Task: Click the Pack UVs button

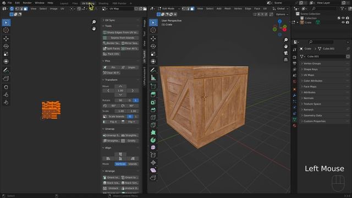Action: pyautogui.click(x=111, y=54)
